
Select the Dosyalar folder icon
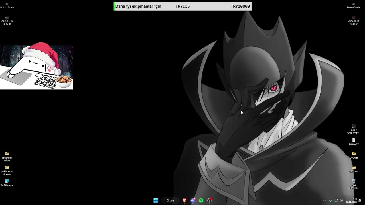354,169
